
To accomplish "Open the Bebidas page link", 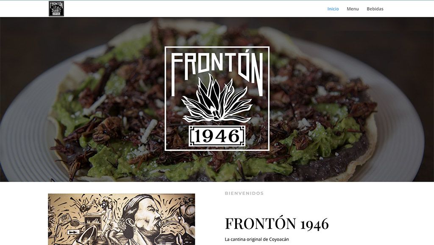I will tap(375, 9).
